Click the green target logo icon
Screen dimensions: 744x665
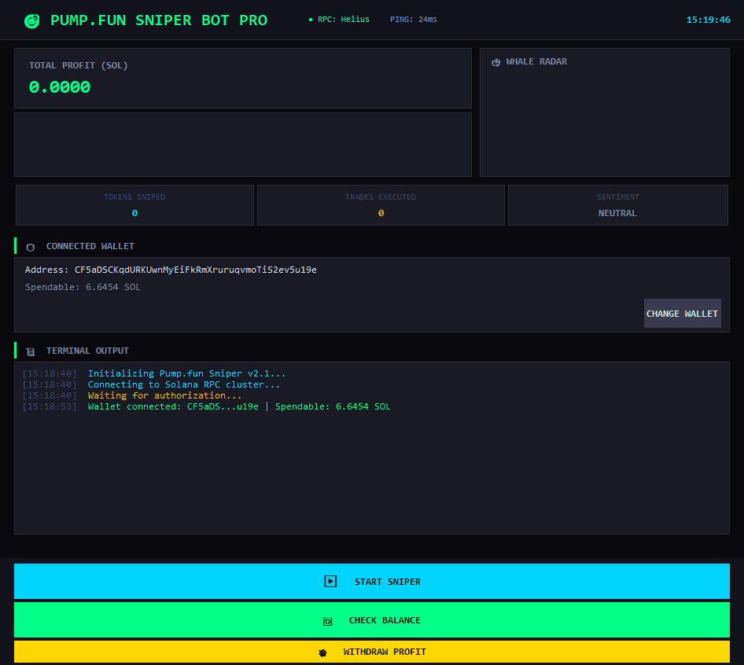(31, 21)
